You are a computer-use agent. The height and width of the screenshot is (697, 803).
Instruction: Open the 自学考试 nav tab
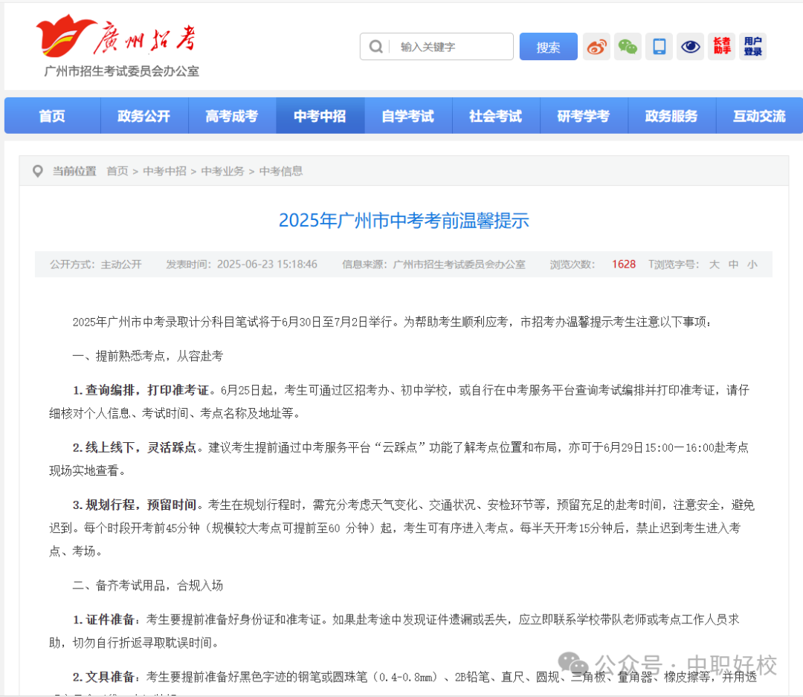tap(408, 116)
